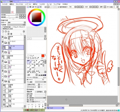Choose the zoom magnifier tool
The width and height of the screenshot is (120, 112).
(x=31, y=58)
